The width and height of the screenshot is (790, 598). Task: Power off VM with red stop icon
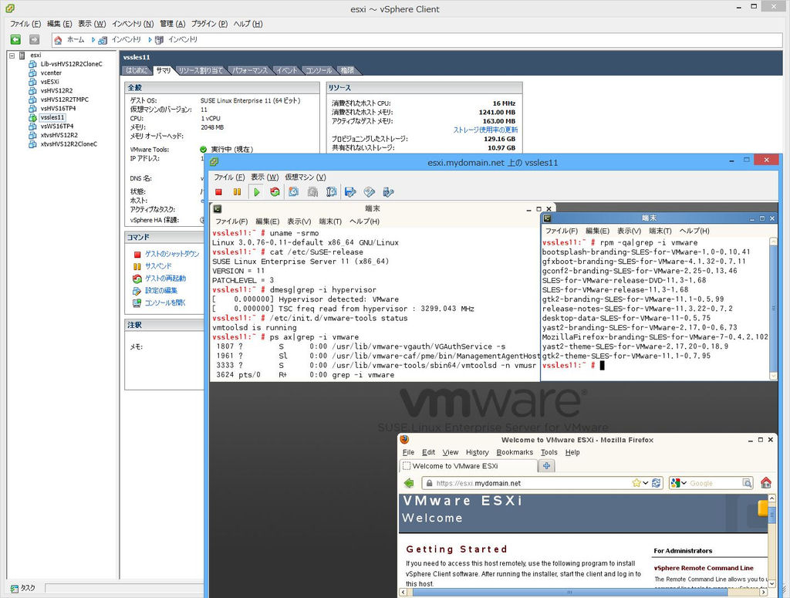[218, 192]
